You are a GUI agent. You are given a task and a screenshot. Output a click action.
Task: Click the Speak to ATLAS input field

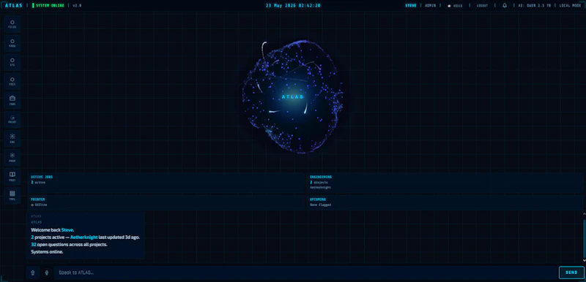[x=305, y=273]
